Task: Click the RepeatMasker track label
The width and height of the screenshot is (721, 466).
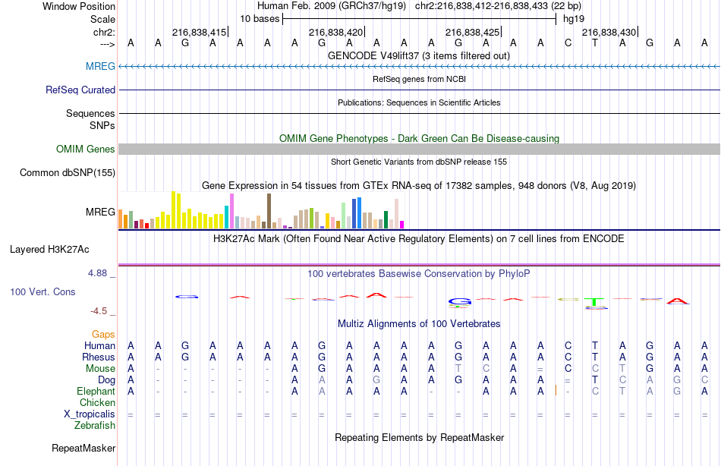Action: coord(83,448)
